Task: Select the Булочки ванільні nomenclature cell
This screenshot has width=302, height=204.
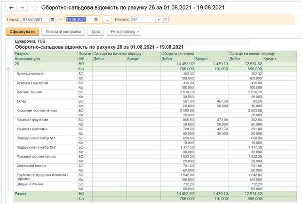Action: tap(30, 74)
